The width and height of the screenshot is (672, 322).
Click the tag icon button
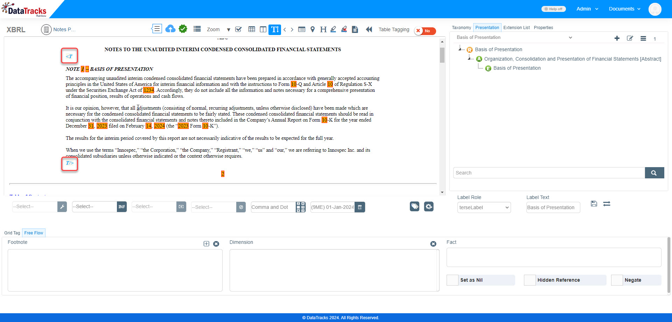[x=415, y=206]
